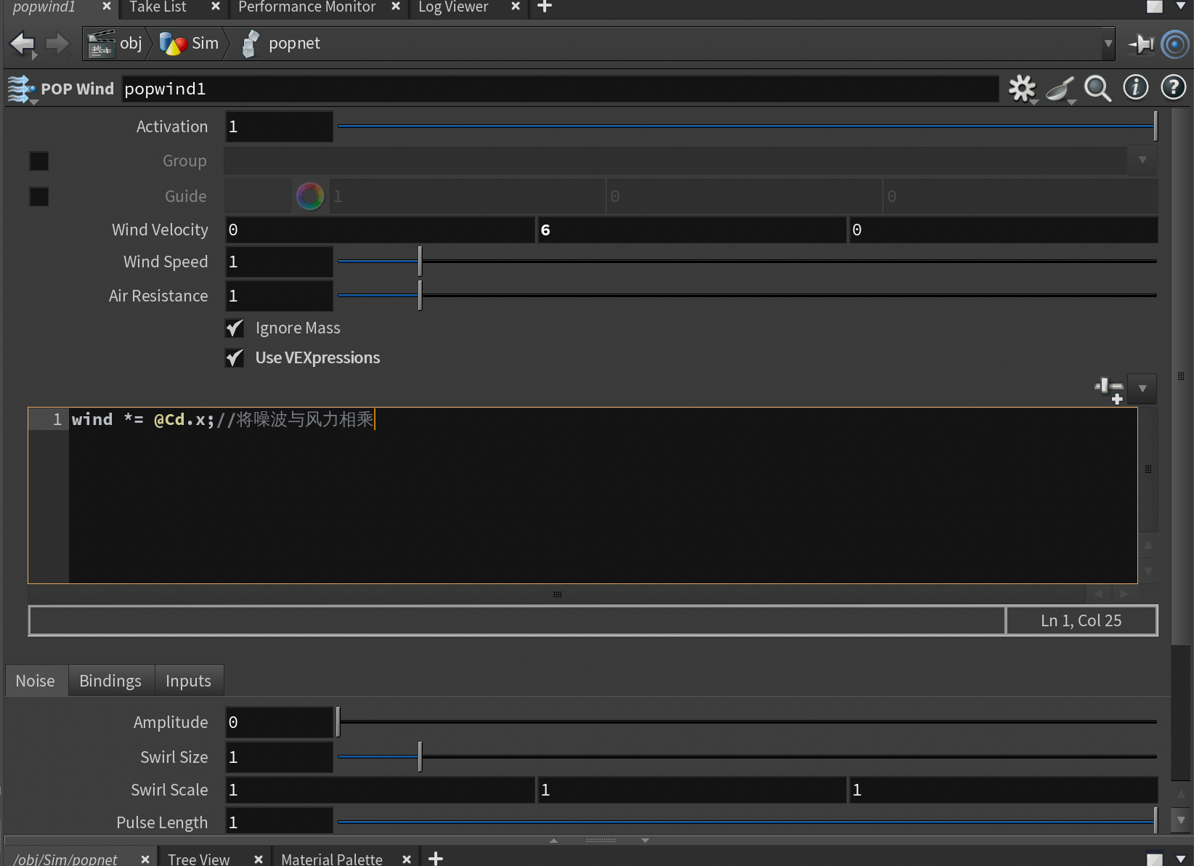1194x866 pixels.
Task: Expand the VEX snippet presets dropdown
Action: click(x=1142, y=389)
